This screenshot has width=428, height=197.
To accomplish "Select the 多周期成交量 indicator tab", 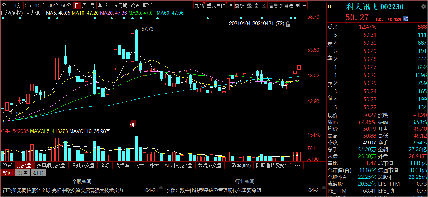I will (51, 165).
